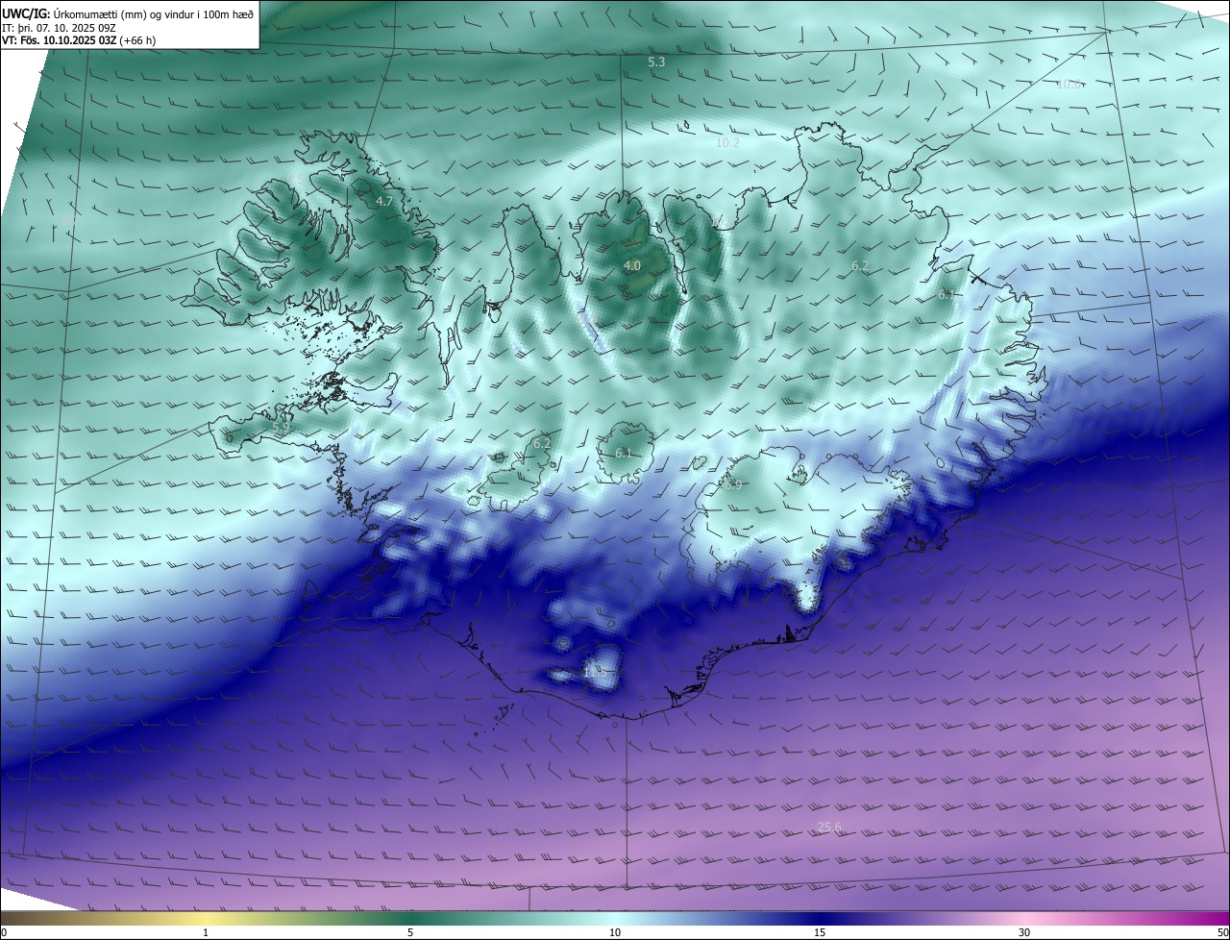The image size is (1230, 940).
Task: Click the color scale at the 1 tick
Action: (x=206, y=932)
